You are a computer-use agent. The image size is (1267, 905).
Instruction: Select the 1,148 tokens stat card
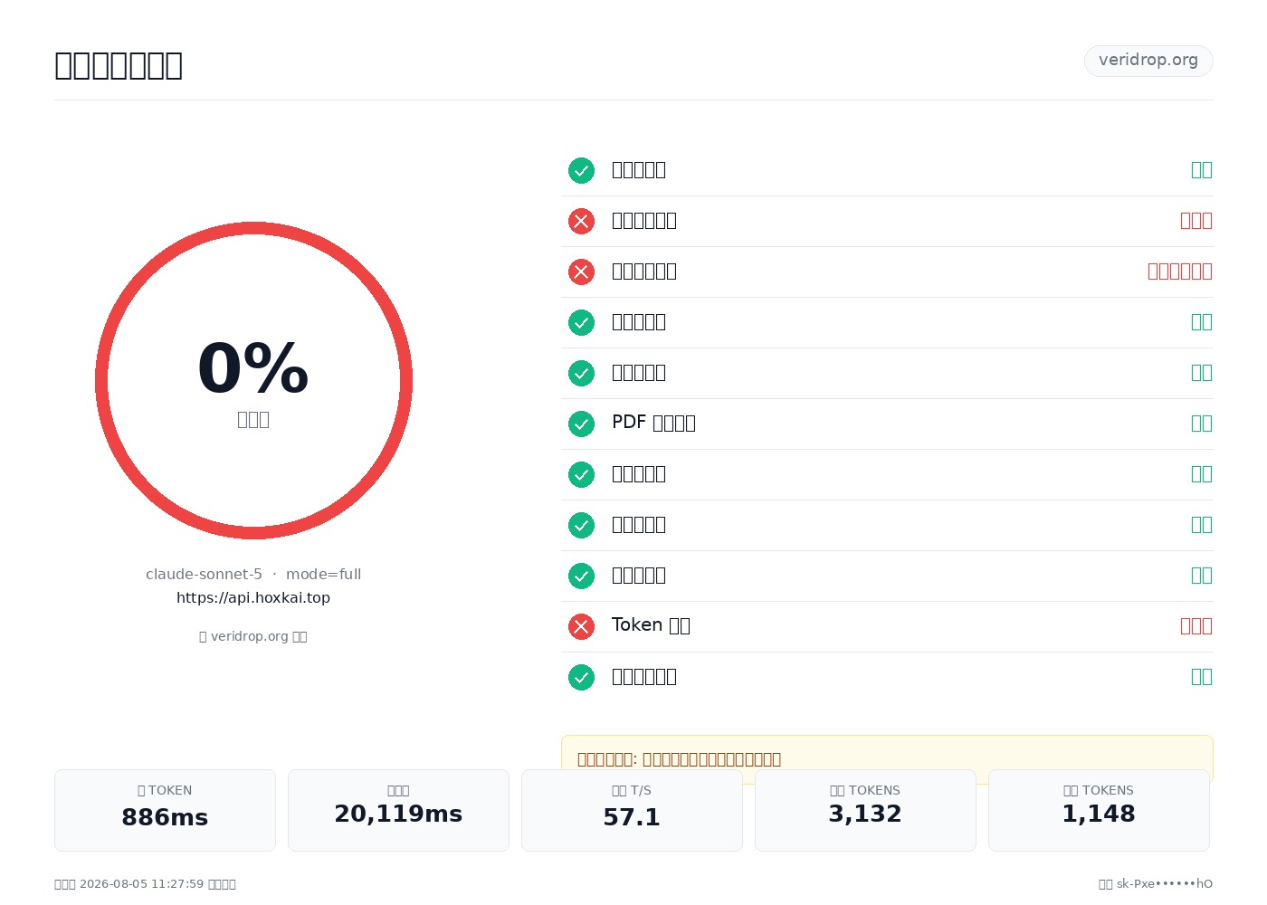tap(1099, 810)
